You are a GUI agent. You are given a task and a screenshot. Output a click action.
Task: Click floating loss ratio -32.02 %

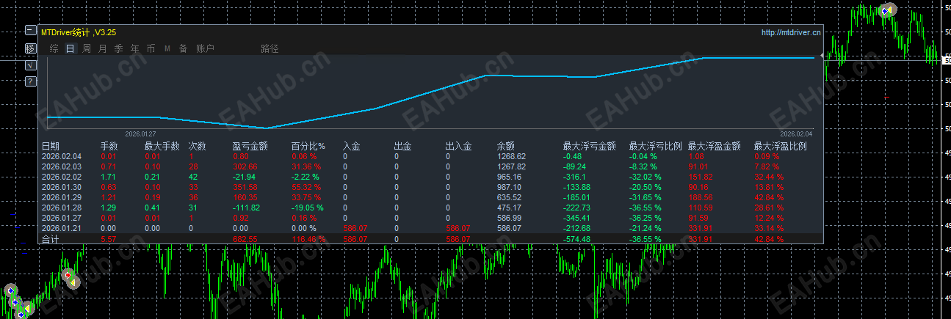click(646, 177)
